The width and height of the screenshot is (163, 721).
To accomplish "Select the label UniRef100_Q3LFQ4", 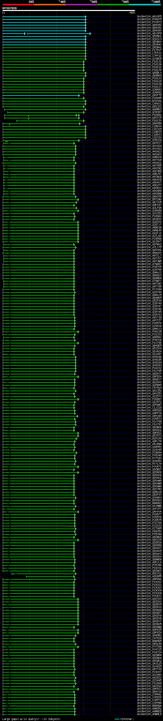I will [149, 208].
